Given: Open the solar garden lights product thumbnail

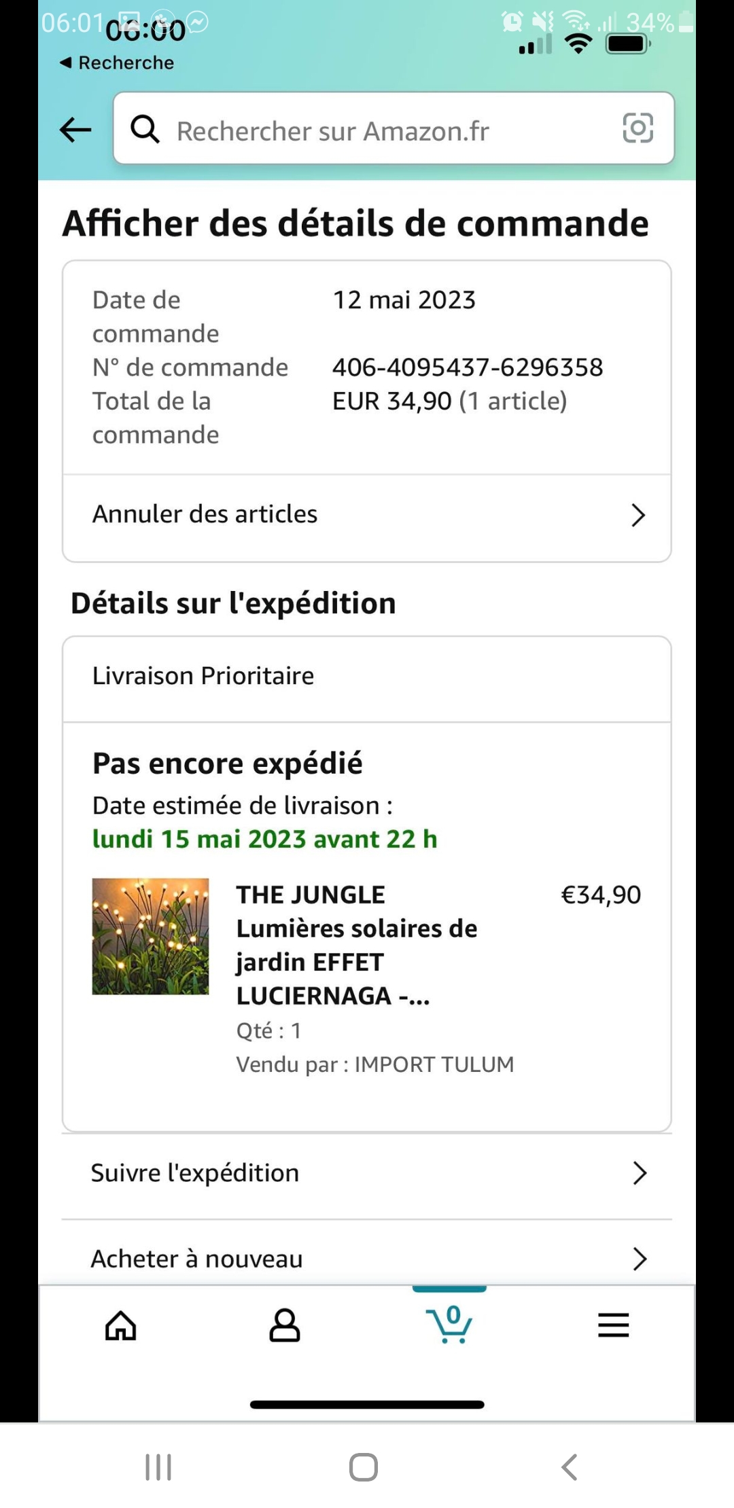Looking at the screenshot, I should pyautogui.click(x=150, y=936).
